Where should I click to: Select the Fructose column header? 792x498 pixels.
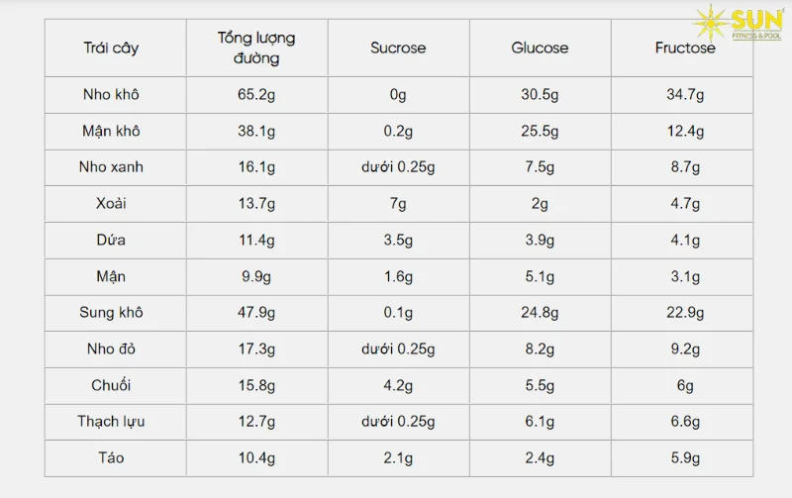pyautogui.click(x=685, y=48)
